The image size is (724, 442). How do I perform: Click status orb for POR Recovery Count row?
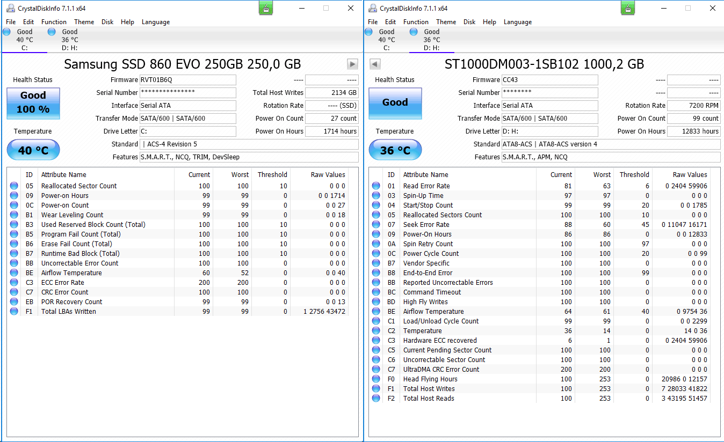[14, 302]
